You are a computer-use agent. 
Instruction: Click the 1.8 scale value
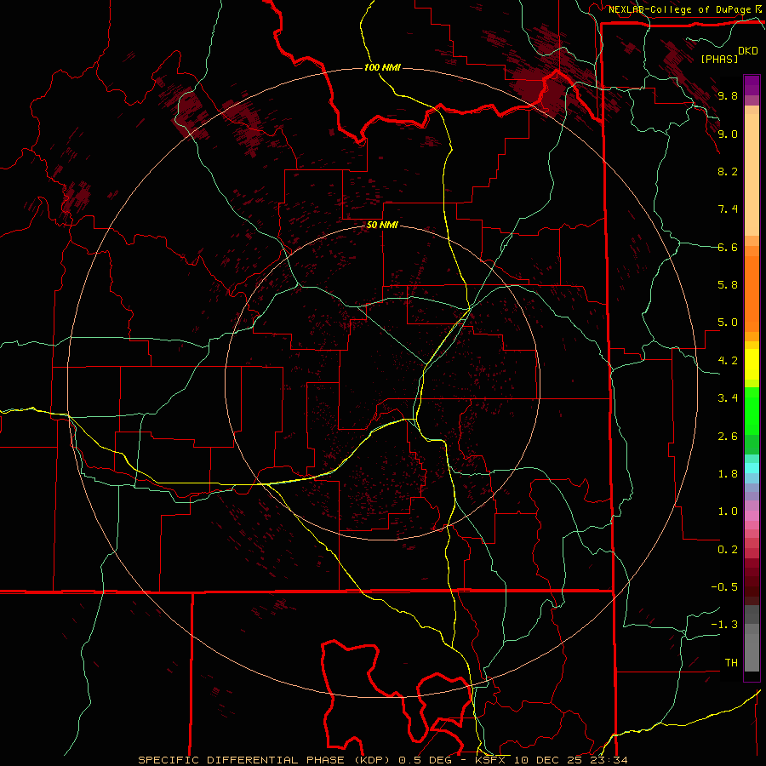tap(728, 474)
